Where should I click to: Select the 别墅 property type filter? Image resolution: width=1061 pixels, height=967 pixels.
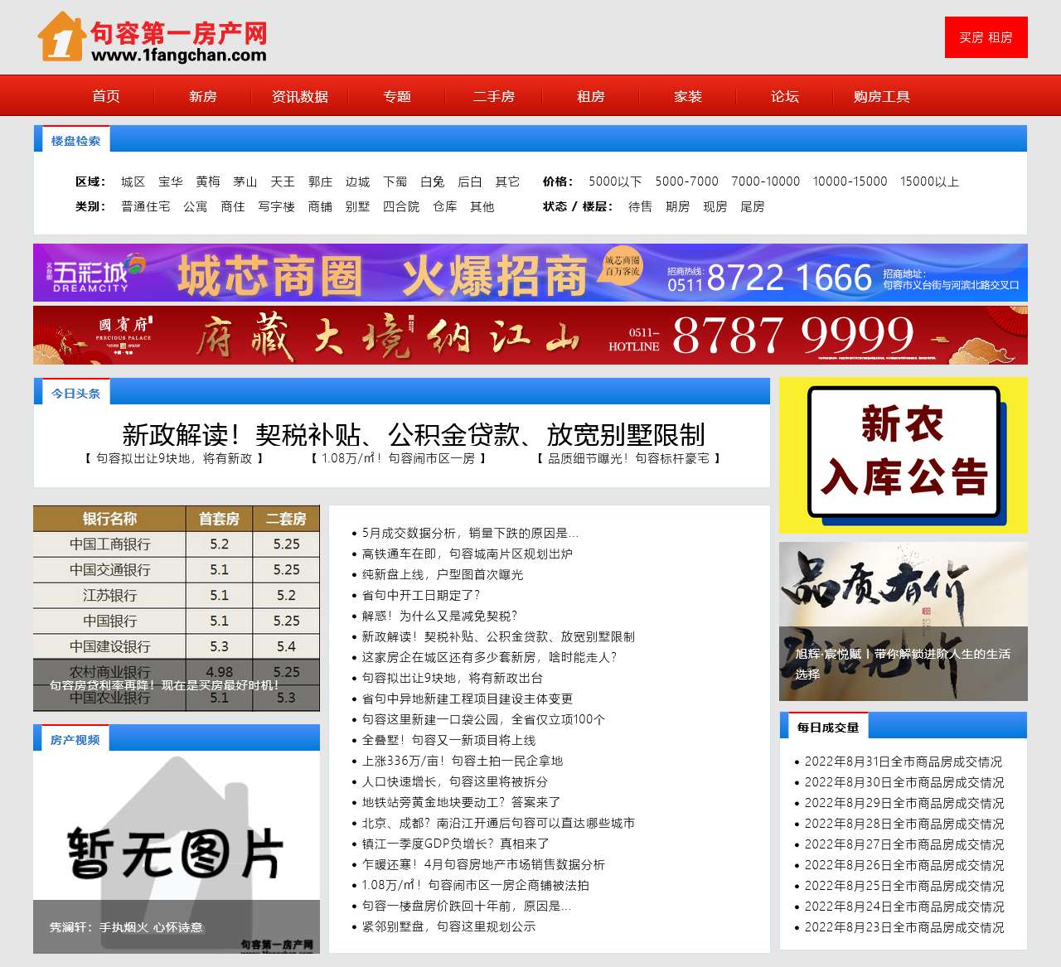coord(357,206)
